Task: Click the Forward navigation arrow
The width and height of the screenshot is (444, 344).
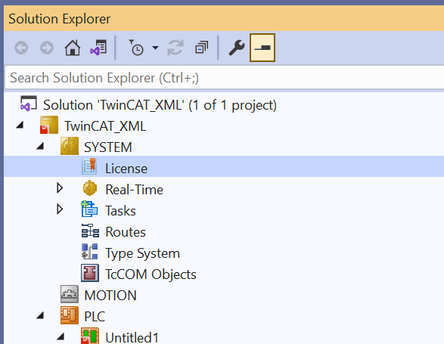Action: [47, 48]
